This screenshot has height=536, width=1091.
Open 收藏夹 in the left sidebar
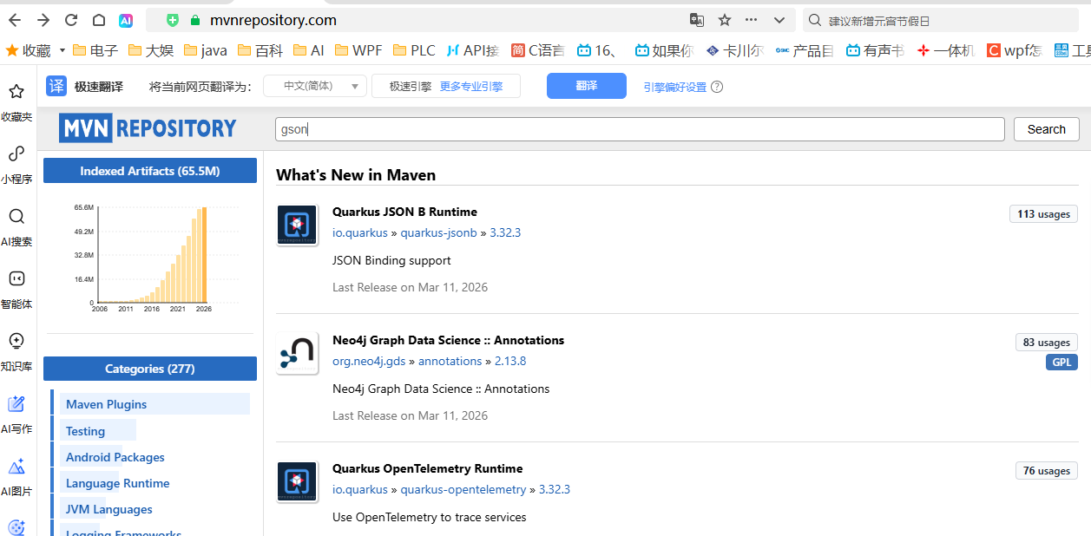pyautogui.click(x=16, y=102)
